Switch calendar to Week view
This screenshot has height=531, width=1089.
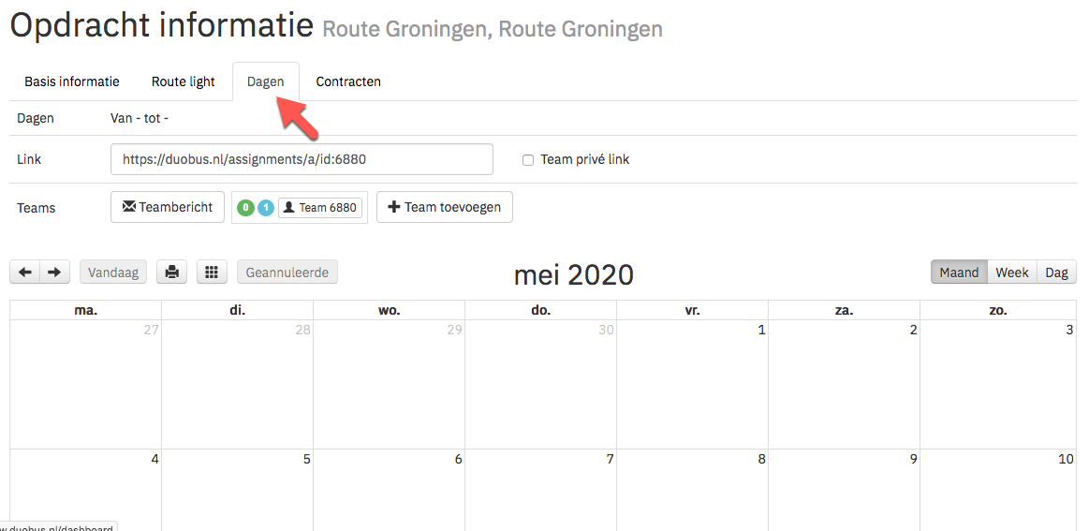pos(1012,273)
